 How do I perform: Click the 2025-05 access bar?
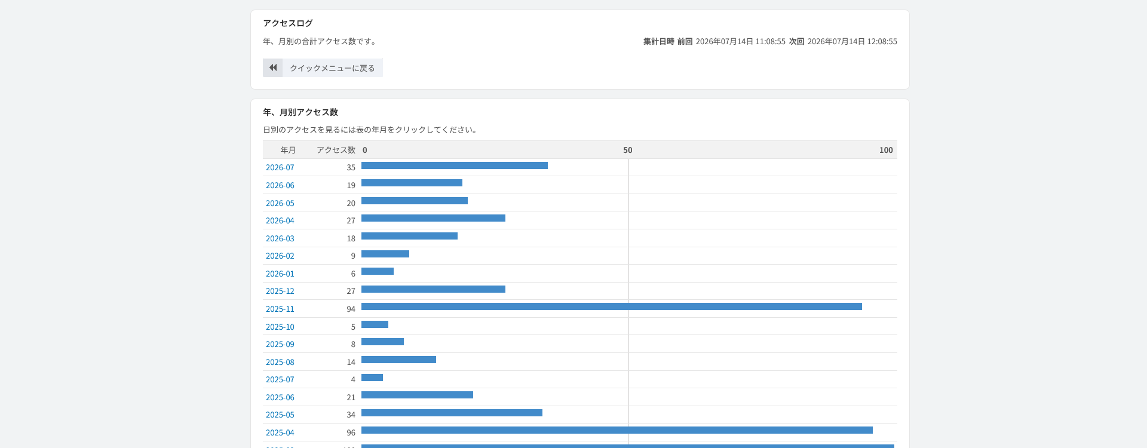(x=452, y=413)
